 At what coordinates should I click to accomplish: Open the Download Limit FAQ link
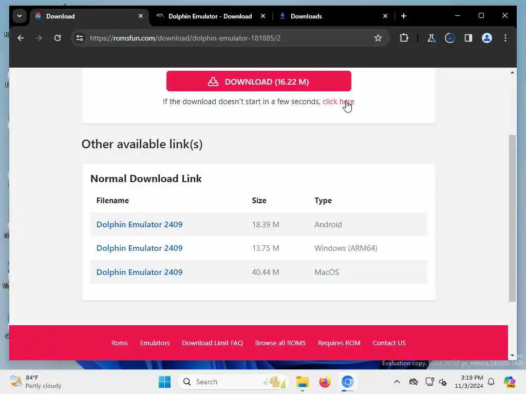point(212,343)
